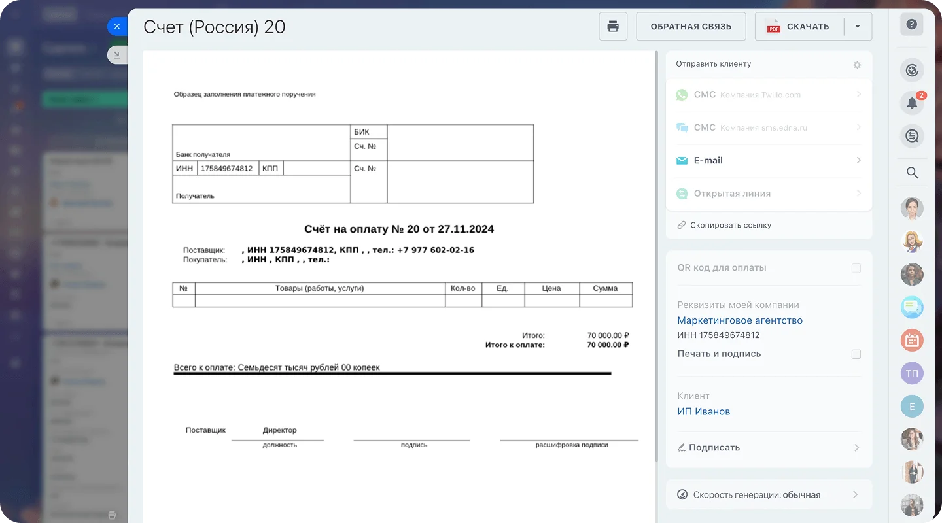Click the pen icon next to Подписать
The image size is (942, 523).
coord(682,447)
